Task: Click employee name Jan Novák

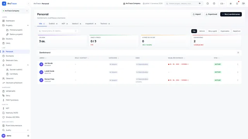Action: (x=48, y=63)
